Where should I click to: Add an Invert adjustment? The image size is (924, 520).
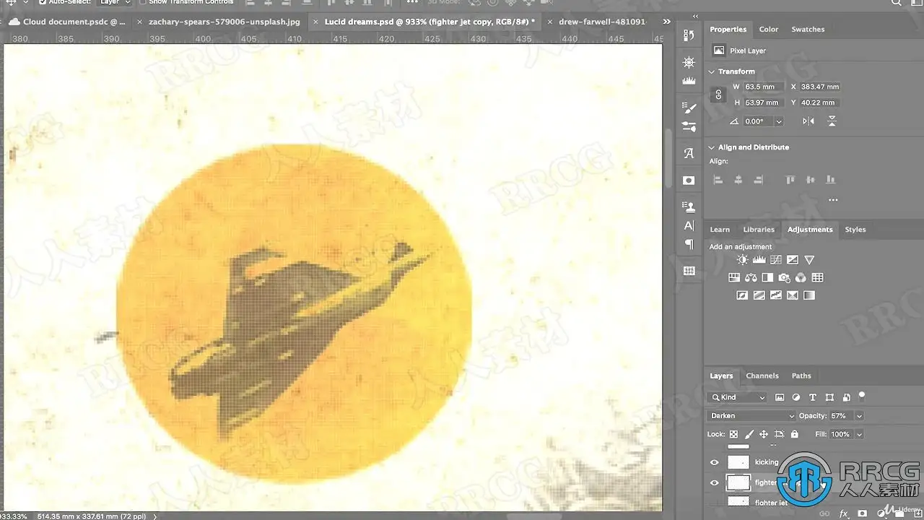click(x=742, y=295)
